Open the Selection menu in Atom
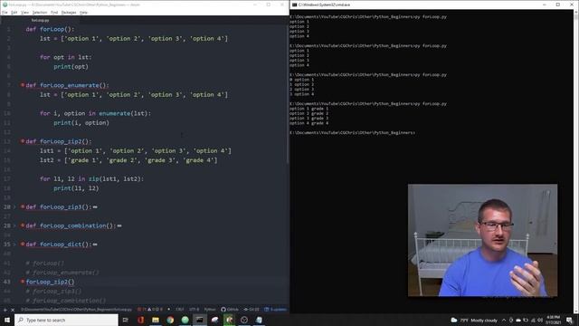 coord(40,13)
